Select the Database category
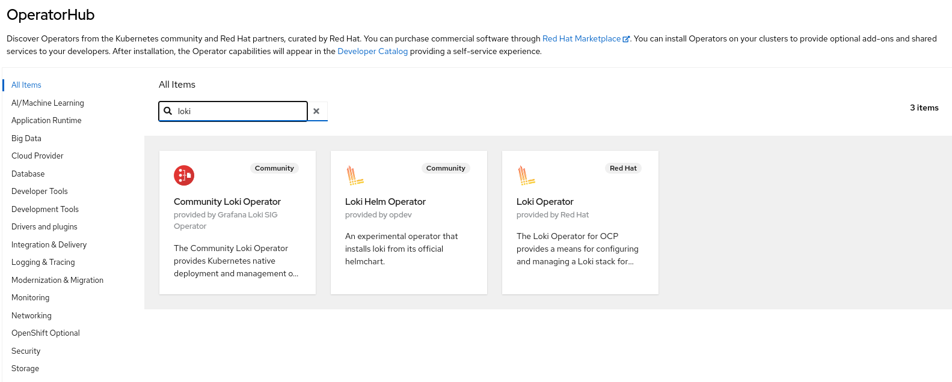The width and height of the screenshot is (952, 382). coord(28,174)
